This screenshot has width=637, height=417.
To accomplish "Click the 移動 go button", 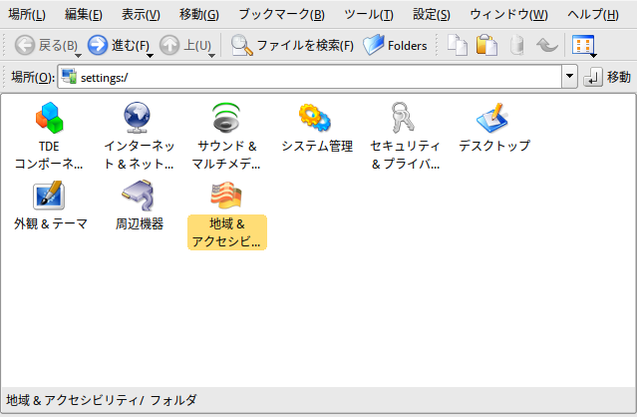I will [x=607, y=77].
